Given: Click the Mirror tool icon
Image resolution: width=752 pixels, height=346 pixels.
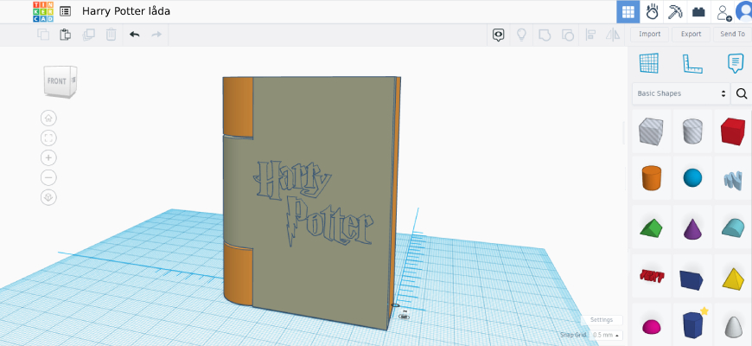Looking at the screenshot, I should coord(613,35).
